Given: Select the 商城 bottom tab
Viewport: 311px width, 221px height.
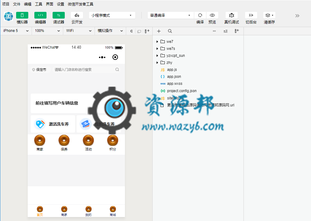Looking at the screenshot, I should 113,211.
